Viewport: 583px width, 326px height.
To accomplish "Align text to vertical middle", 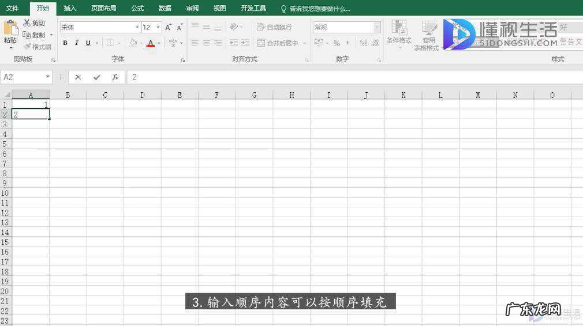I will pyautogui.click(x=206, y=27).
